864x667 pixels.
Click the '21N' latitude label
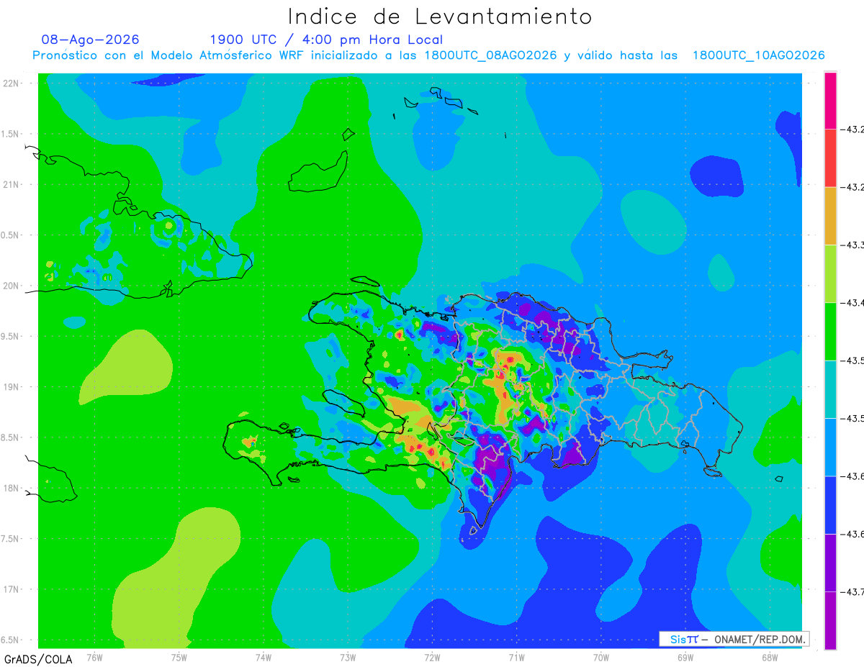[x=12, y=185]
